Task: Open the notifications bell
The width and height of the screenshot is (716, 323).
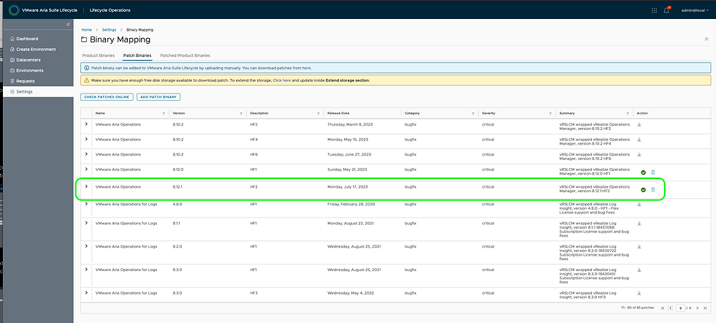Action: point(666,10)
